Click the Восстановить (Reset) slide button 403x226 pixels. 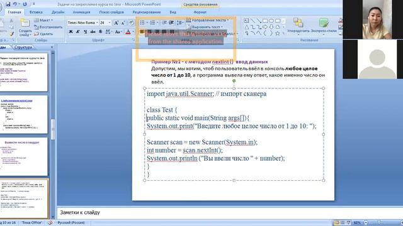48,27
